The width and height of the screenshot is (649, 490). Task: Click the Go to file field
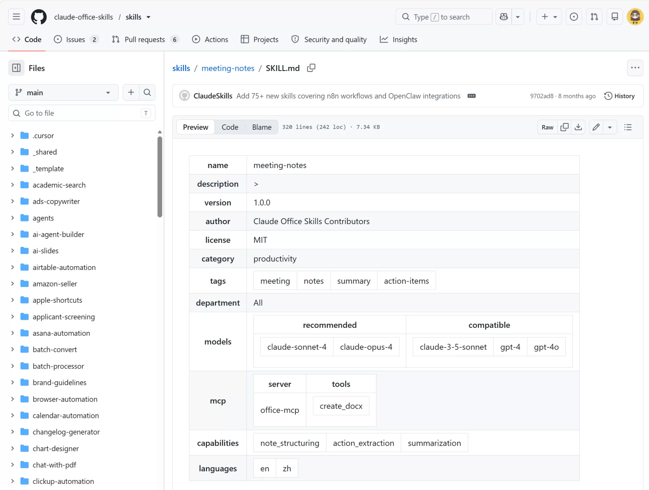click(x=82, y=113)
